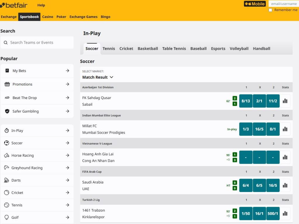Open stats icon for 1461 Trabzon match
This screenshot has height=224, width=299.
point(285,214)
